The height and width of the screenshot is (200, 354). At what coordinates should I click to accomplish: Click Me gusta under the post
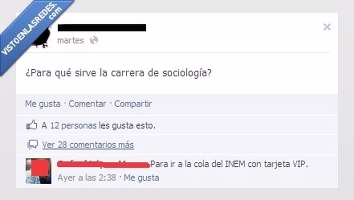coord(43,104)
